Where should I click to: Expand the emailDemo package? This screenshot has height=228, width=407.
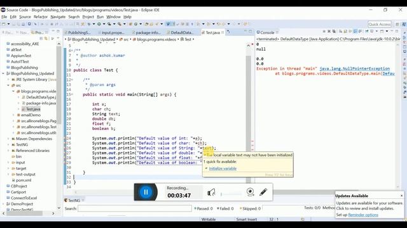[13, 115]
